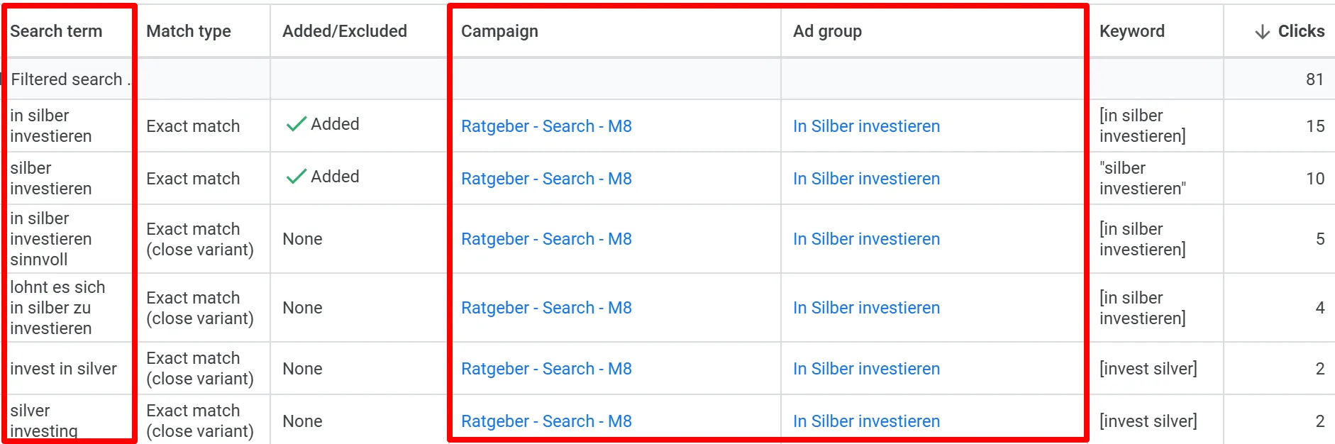Select the 'invest in silver' search term cell
Screen dimensions: 1335x444
[63, 369]
